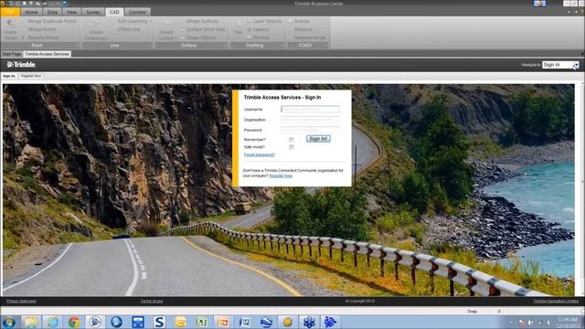Image resolution: width=585 pixels, height=329 pixels.
Task: Open the Outlook taskbar icon
Action: [181, 322]
